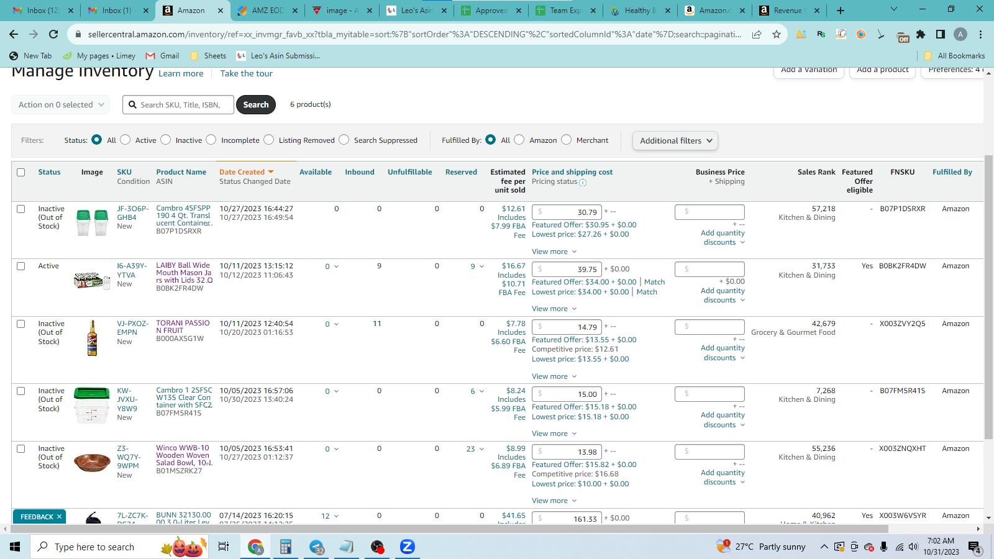Expand View more for Cambro 4SFSPP row
994x559 pixels.
(554, 252)
